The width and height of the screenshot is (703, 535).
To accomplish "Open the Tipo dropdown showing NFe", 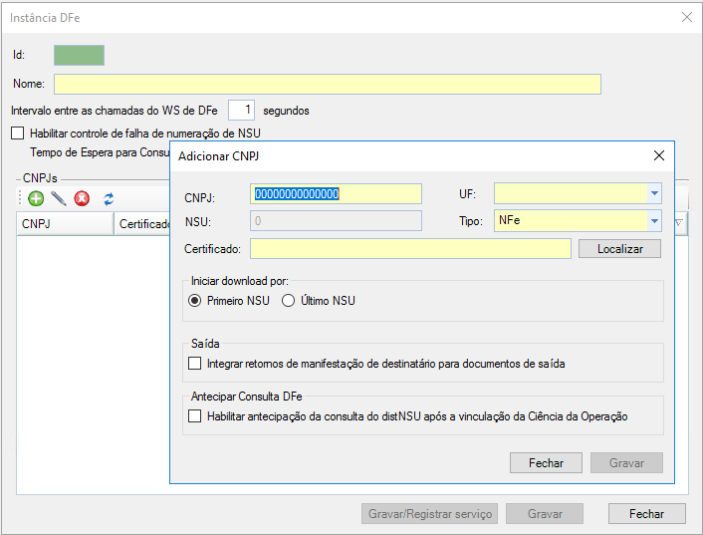I will 654,220.
